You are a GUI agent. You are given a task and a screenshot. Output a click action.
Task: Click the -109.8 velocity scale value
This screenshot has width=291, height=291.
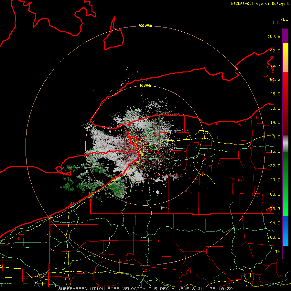[x=273, y=237]
